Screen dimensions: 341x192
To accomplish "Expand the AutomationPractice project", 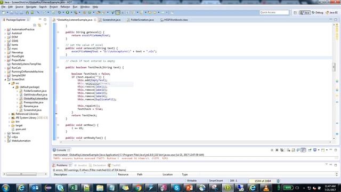I will [x=5, y=29].
